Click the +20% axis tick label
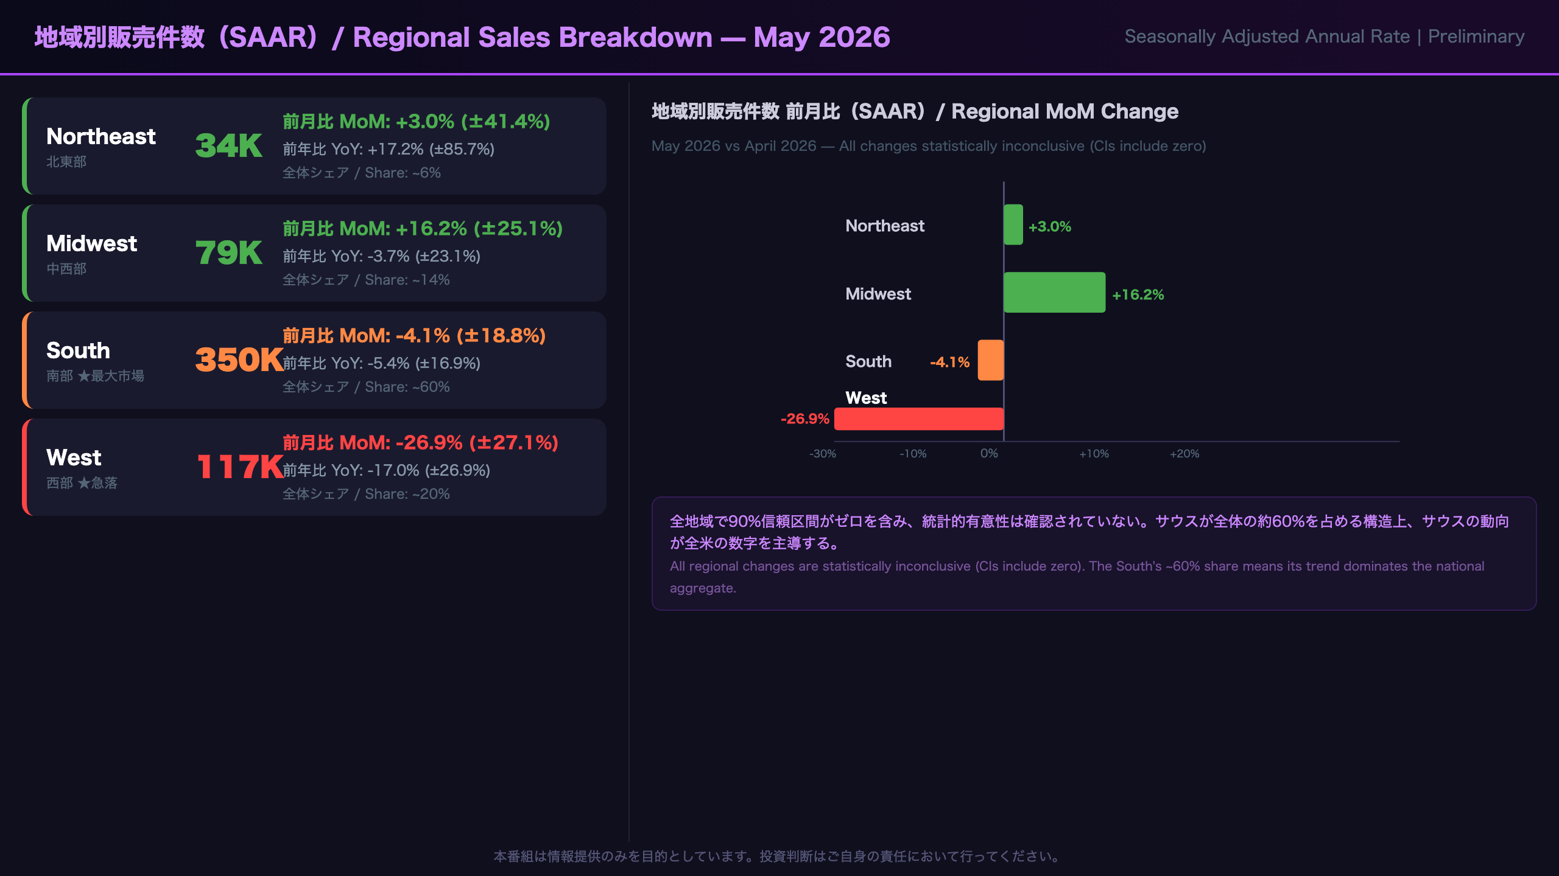Image resolution: width=1559 pixels, height=876 pixels. click(x=1184, y=454)
